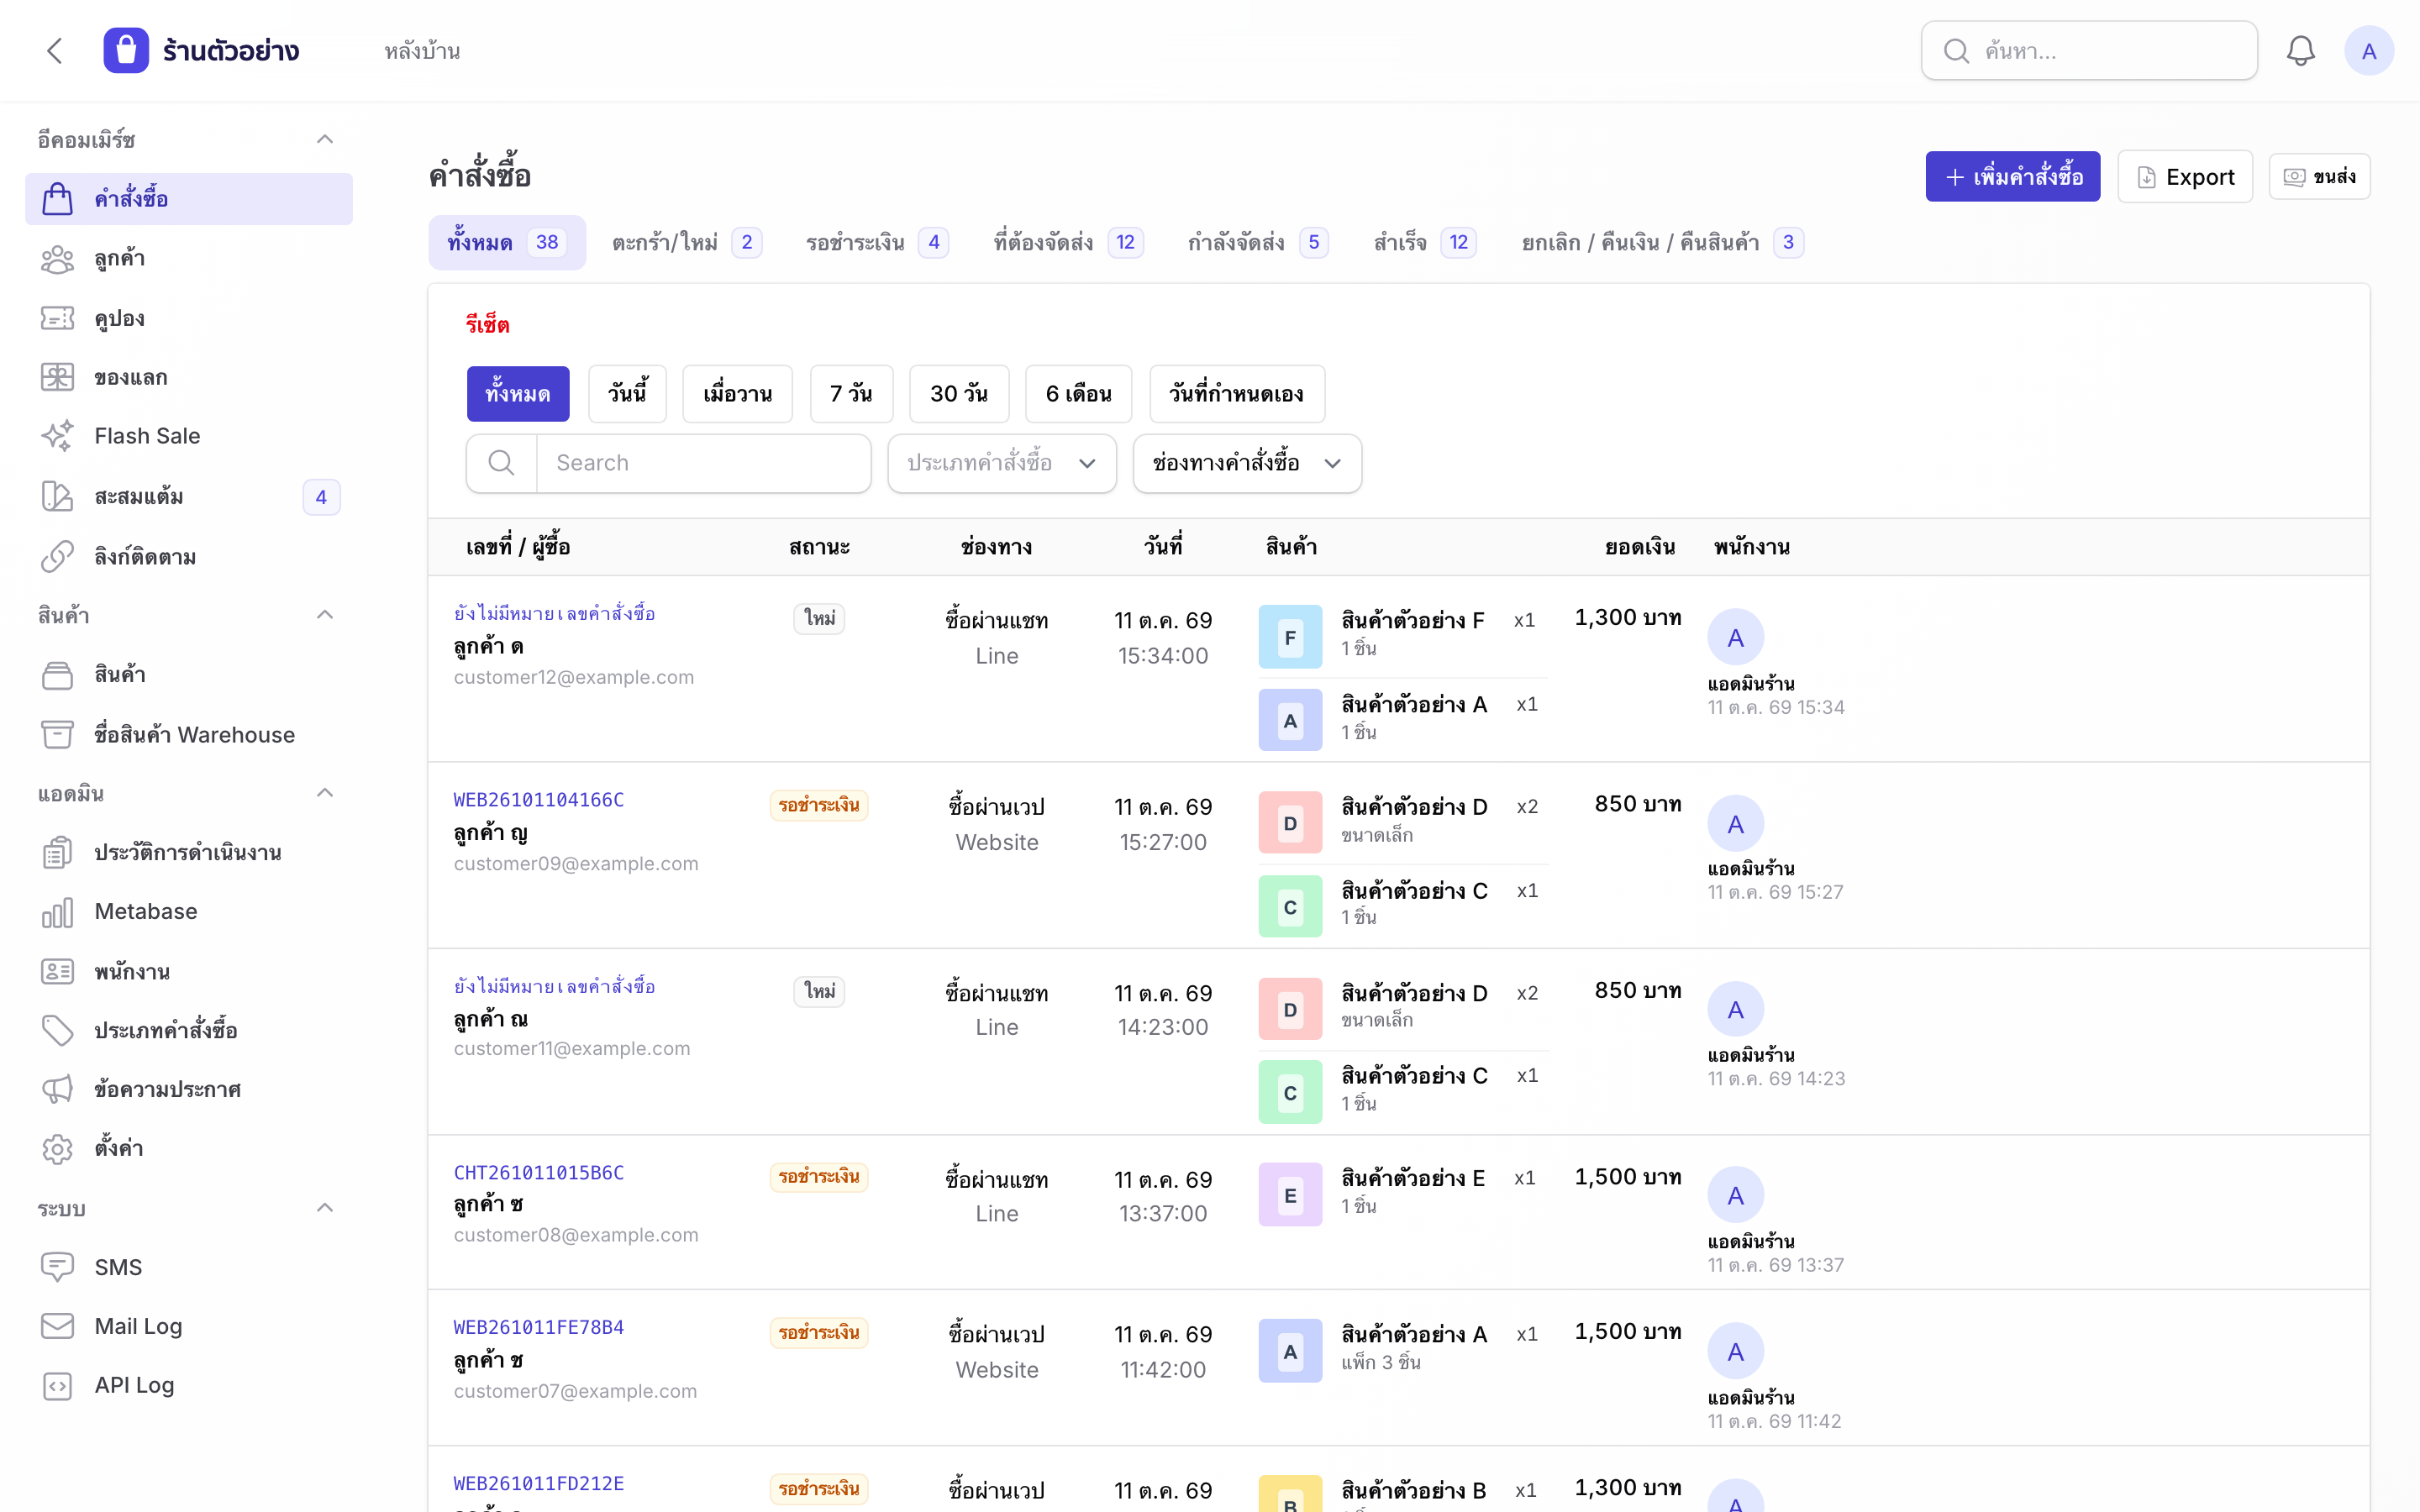Open พนักงาน staff icon in sidebar
The image size is (2420, 1512).
(x=57, y=972)
